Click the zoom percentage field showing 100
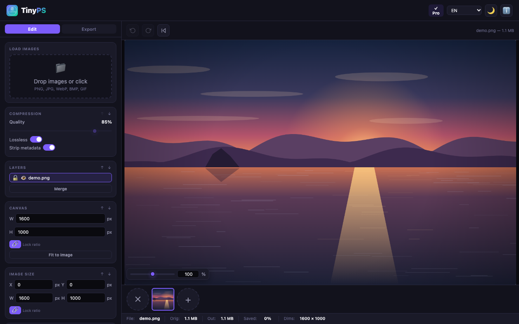 pos(188,274)
